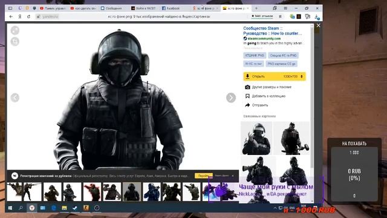Open the browser downloads icon

point(317,17)
